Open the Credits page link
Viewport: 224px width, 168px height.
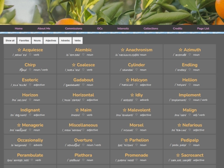(x=178, y=29)
